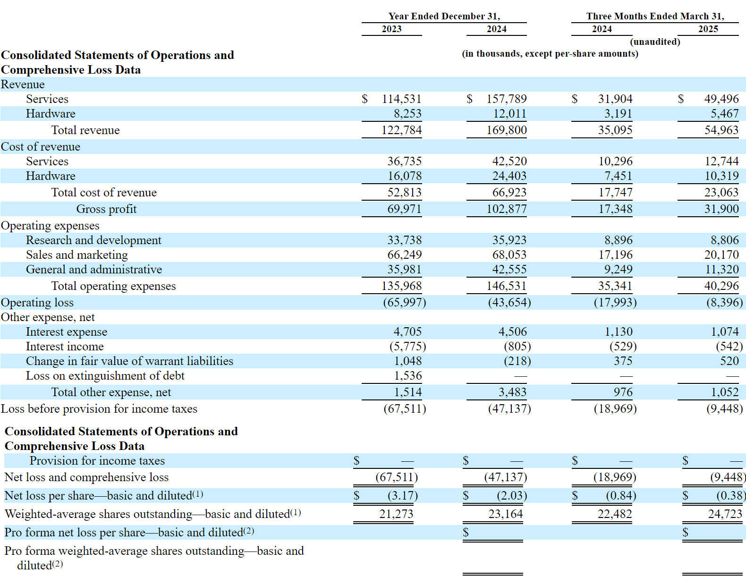Click 'Three Months Ended March 31,' header
This screenshot has width=746, height=577.
[655, 16]
